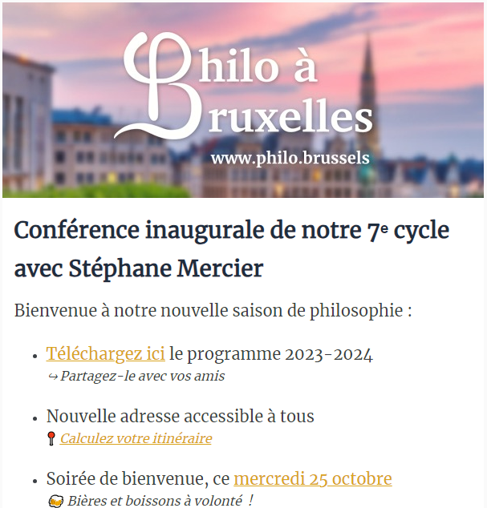This screenshot has width=487, height=508.
Task: Click the red map pin icon
Action: (51, 438)
